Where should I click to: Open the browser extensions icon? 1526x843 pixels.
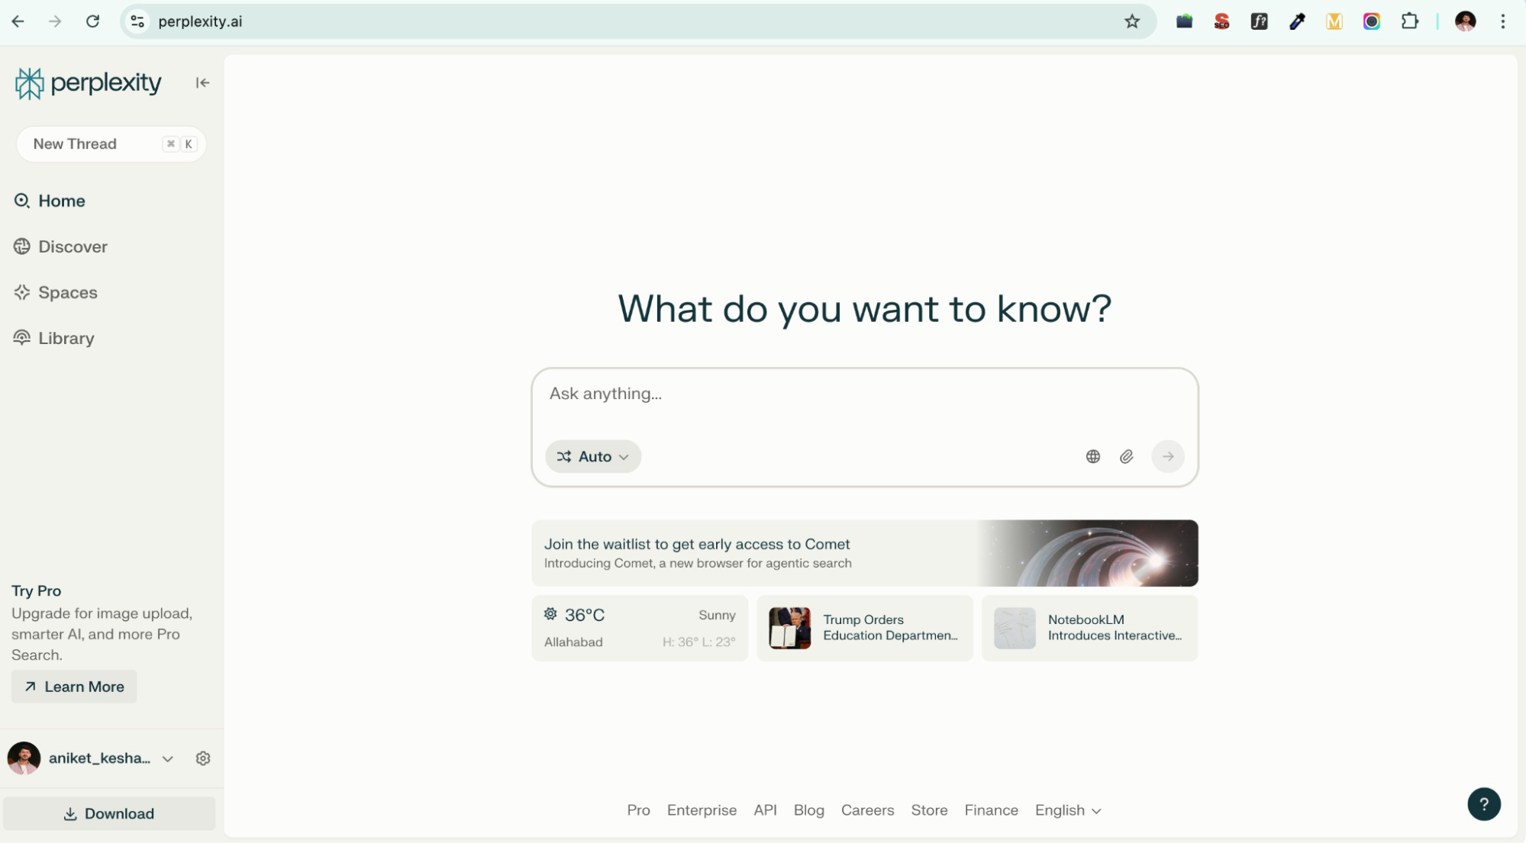pyautogui.click(x=1409, y=21)
